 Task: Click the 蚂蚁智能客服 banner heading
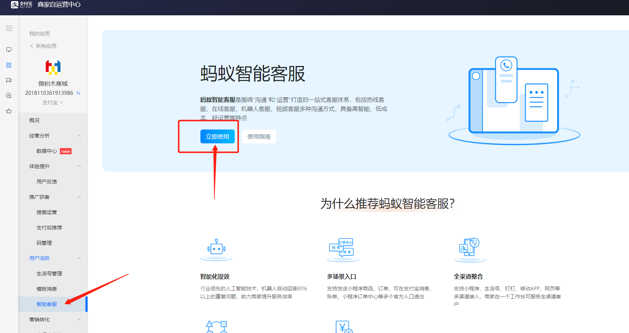click(253, 74)
